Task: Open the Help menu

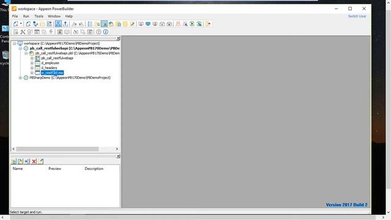Action: click(x=69, y=16)
